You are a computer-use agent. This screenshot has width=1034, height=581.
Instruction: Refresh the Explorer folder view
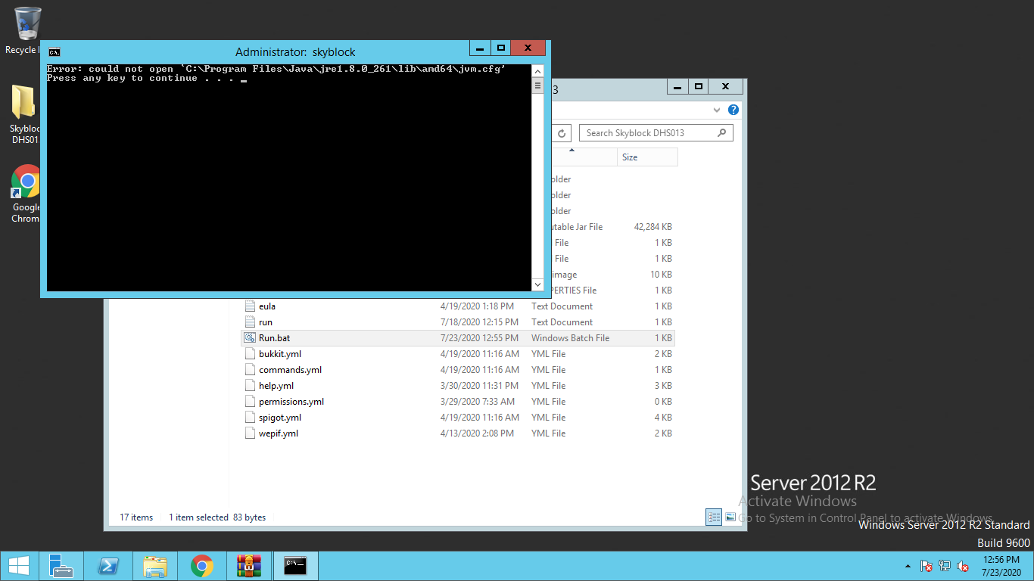562,133
